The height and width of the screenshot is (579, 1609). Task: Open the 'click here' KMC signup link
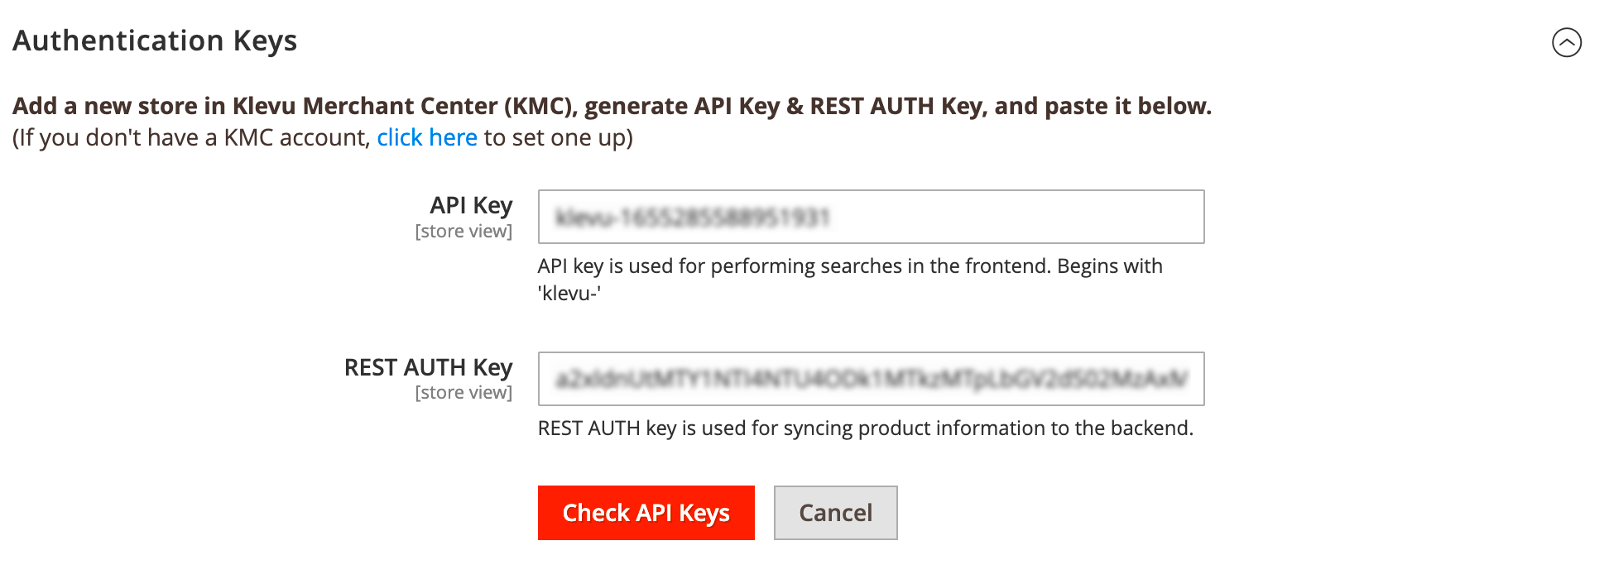coord(427,137)
